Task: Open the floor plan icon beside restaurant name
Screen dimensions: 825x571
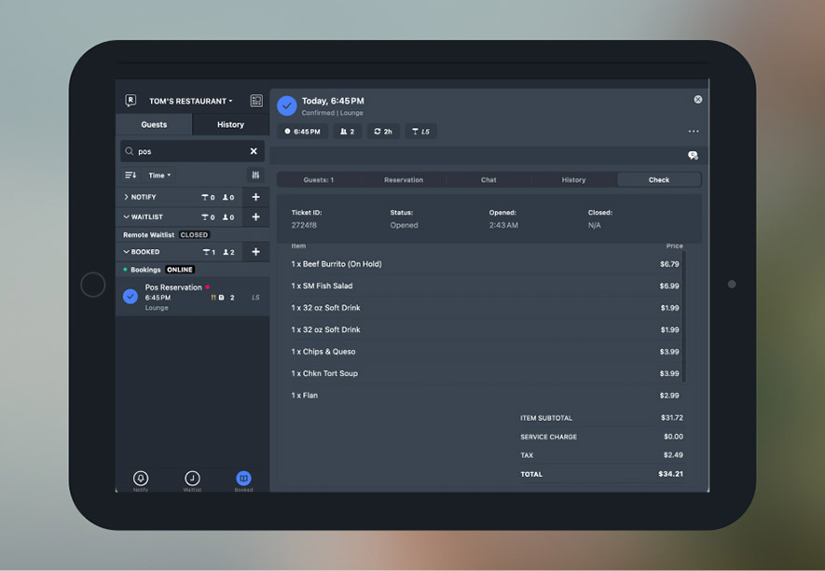Action: coord(255,99)
